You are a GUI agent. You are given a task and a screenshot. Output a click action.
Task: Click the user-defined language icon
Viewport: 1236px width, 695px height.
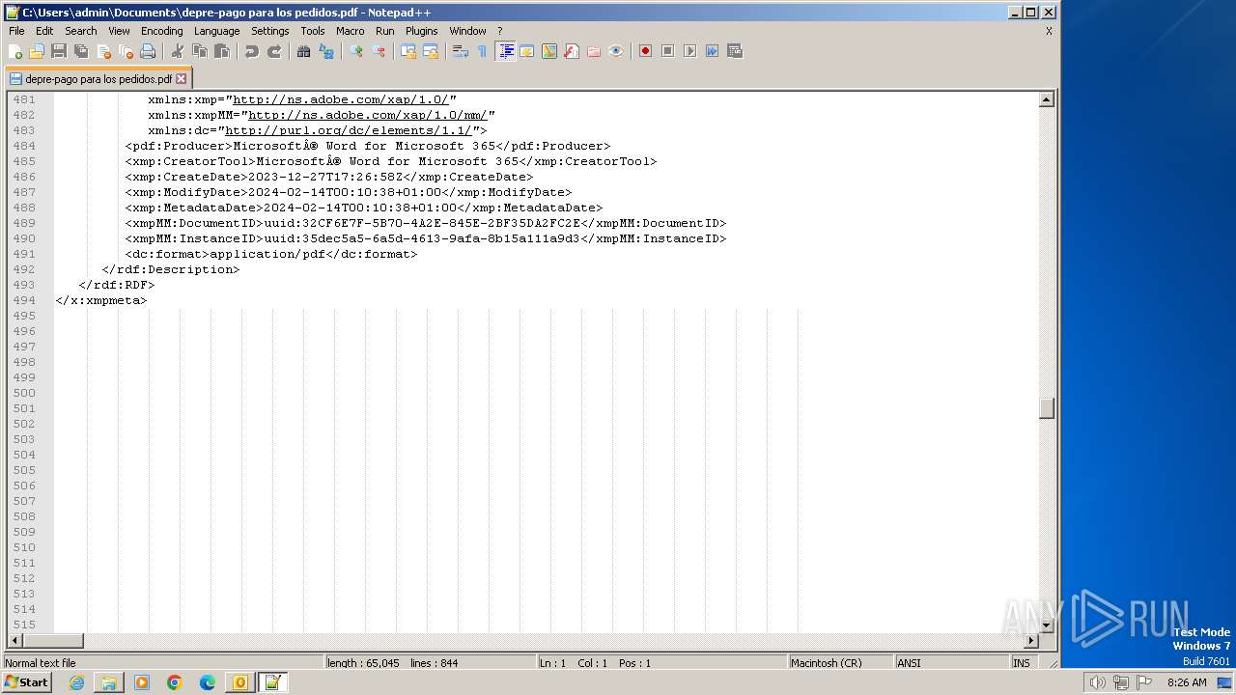pyautogui.click(x=527, y=51)
